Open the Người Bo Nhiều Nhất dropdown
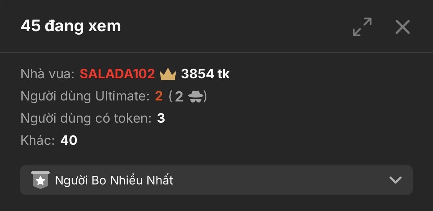433x211 pixels. [216, 180]
